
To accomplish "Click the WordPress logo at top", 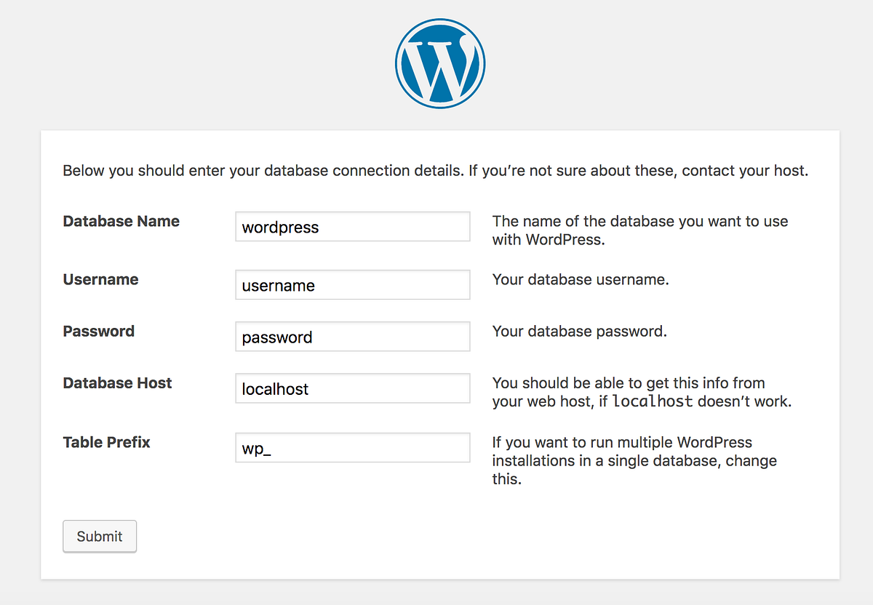I will click(440, 63).
